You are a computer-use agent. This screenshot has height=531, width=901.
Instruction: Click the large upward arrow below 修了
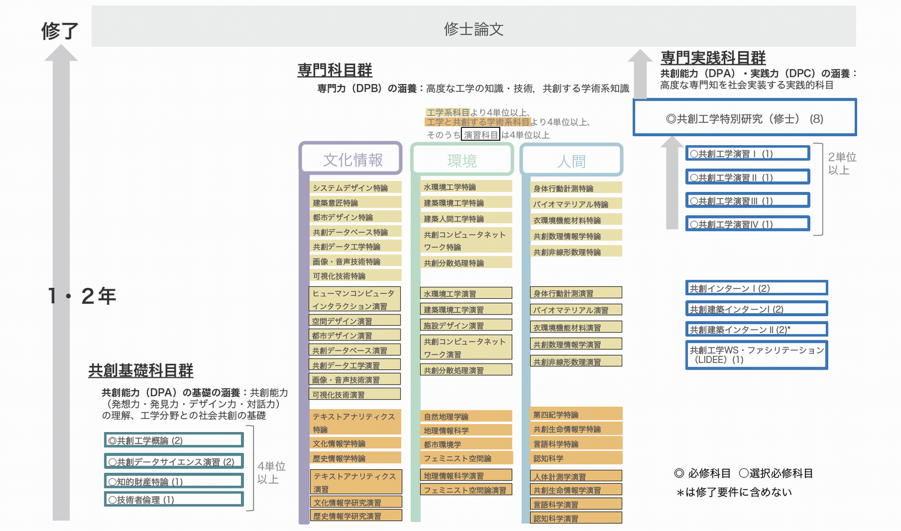[61, 282]
